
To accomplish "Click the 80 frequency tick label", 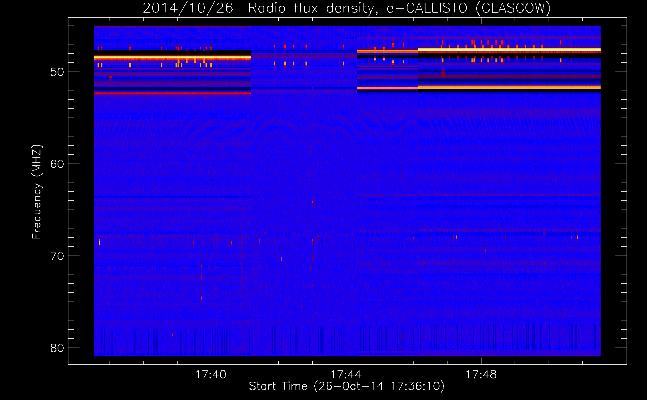I will [57, 348].
